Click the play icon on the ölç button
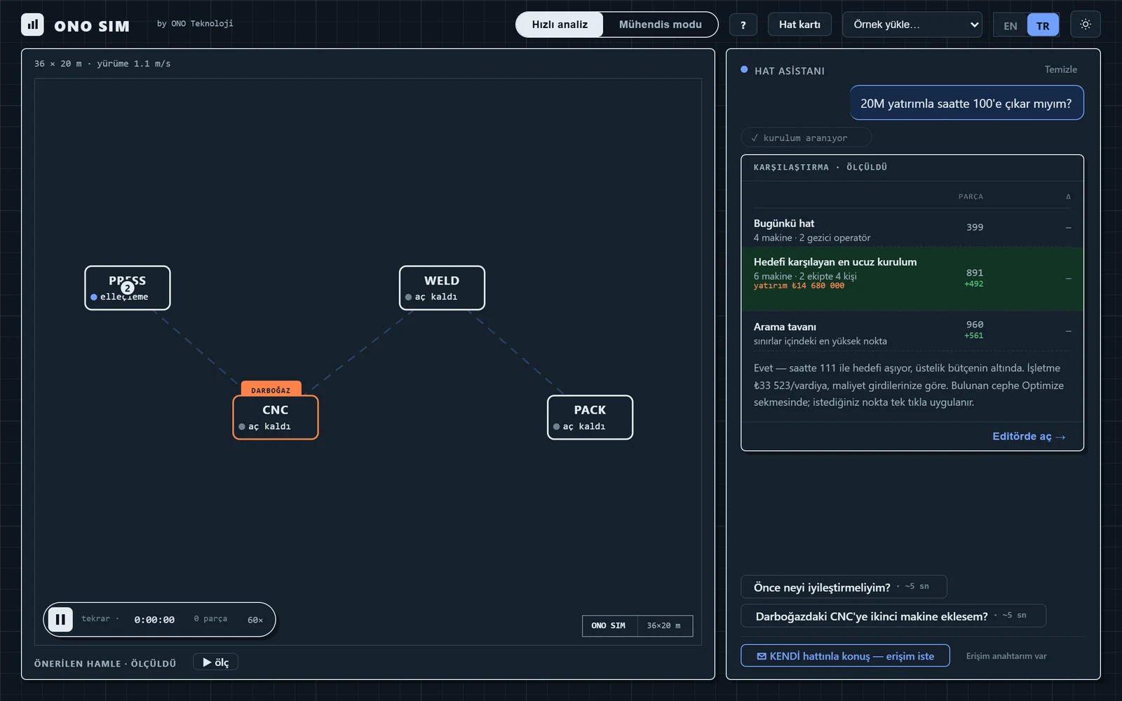 [207, 662]
